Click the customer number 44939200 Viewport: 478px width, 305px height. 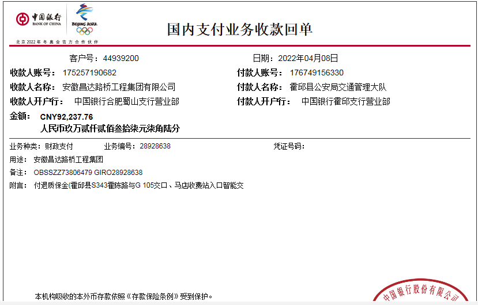coord(121,58)
